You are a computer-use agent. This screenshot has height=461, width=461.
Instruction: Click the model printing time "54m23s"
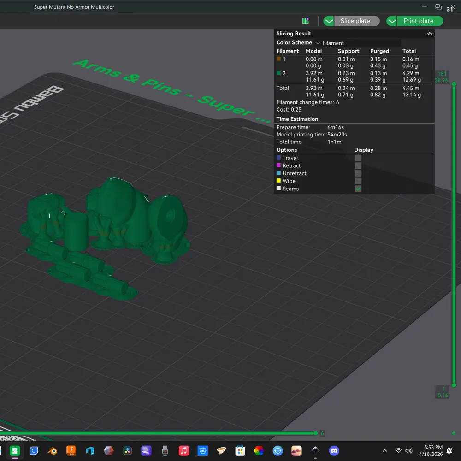click(337, 134)
